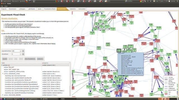Viewport: 179px width, 100px height.
Task: Click the first temperature sensor indicator
Action: pyautogui.click(x=58, y=1)
